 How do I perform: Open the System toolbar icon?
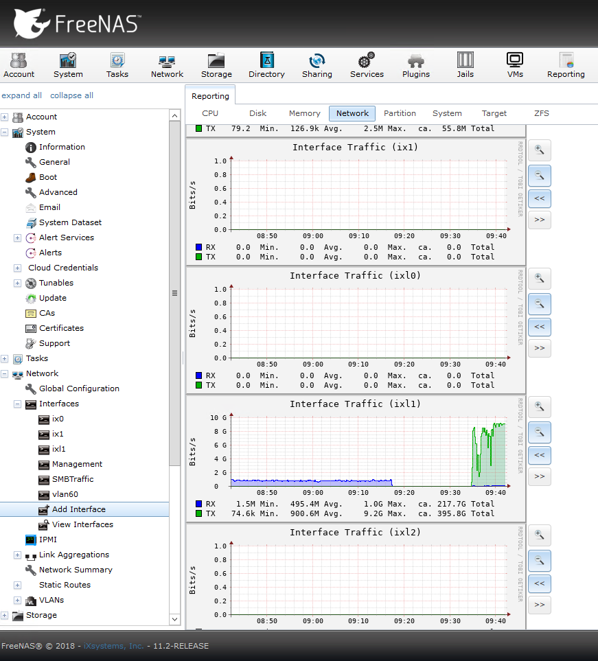tap(68, 65)
